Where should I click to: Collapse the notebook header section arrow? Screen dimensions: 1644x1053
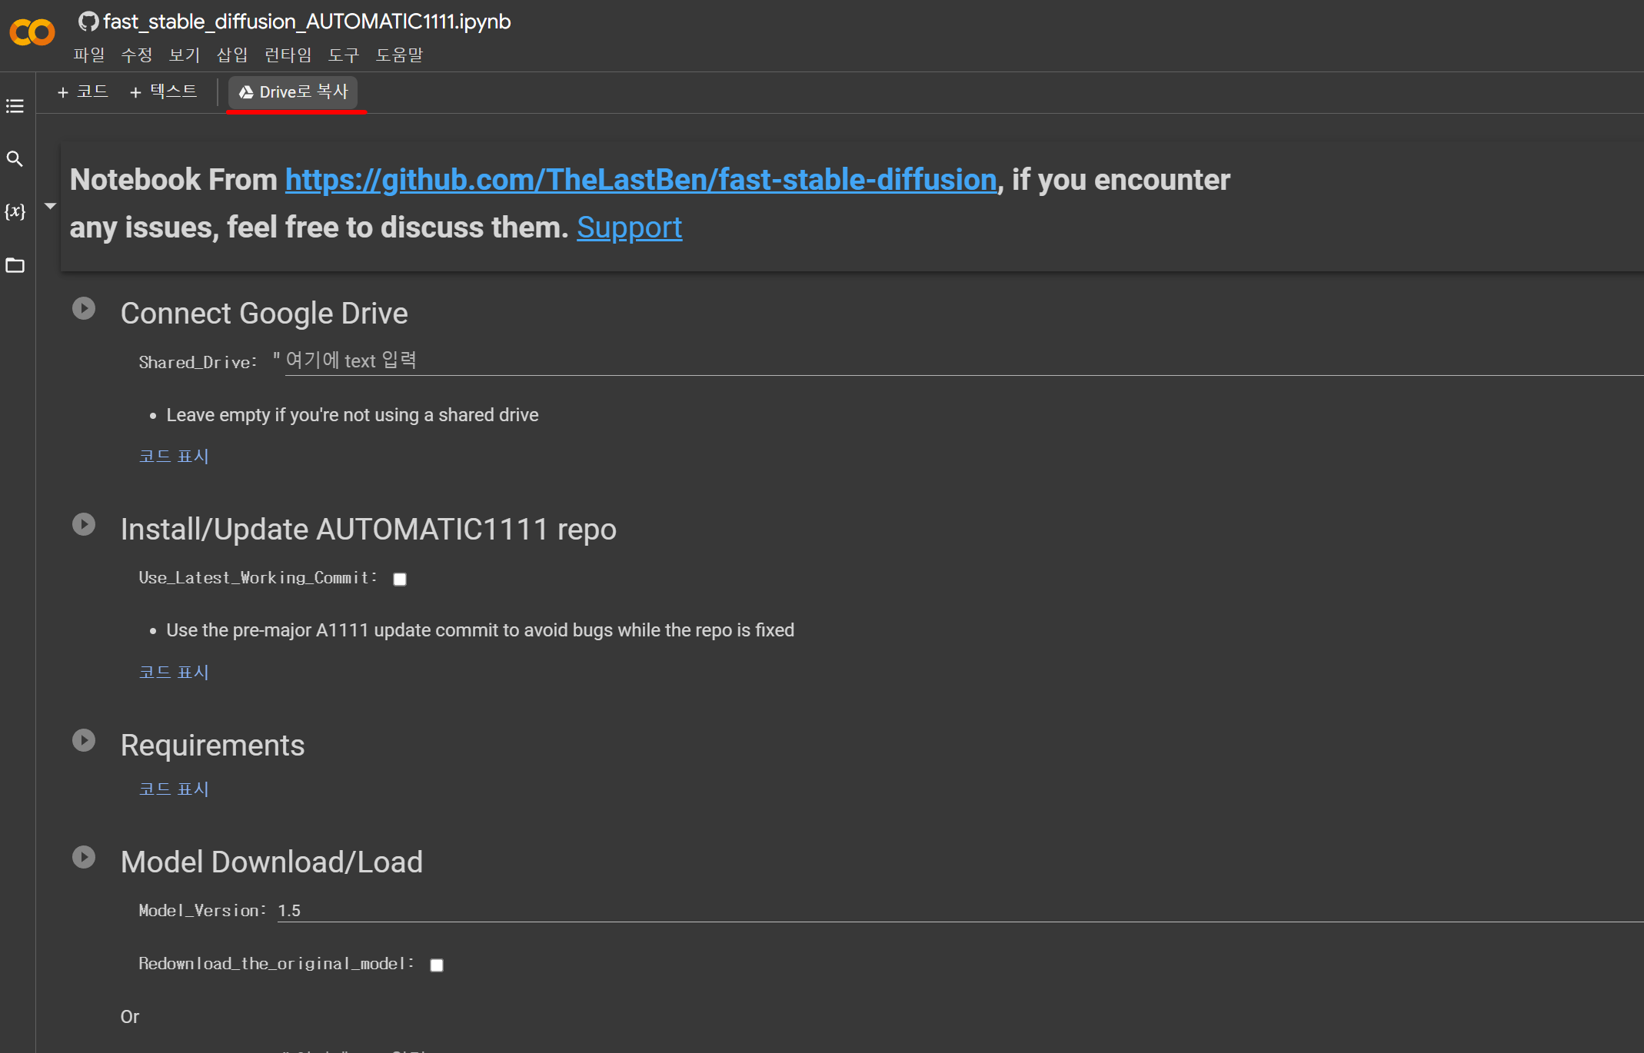[x=50, y=206]
